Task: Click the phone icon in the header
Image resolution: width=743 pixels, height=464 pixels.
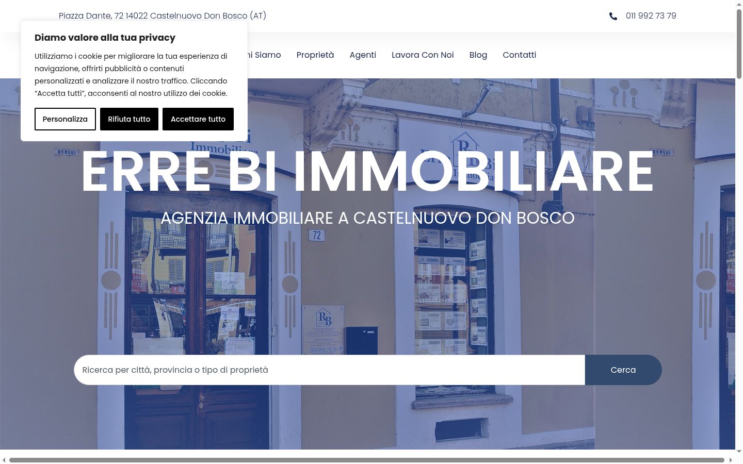Action: 613,16
